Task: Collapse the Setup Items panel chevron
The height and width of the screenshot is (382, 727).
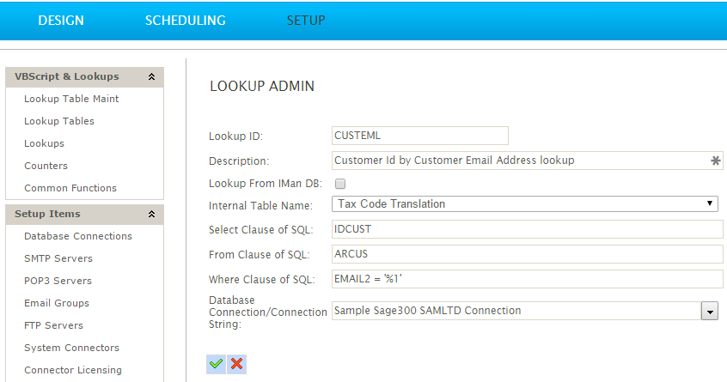Action: pyautogui.click(x=151, y=214)
